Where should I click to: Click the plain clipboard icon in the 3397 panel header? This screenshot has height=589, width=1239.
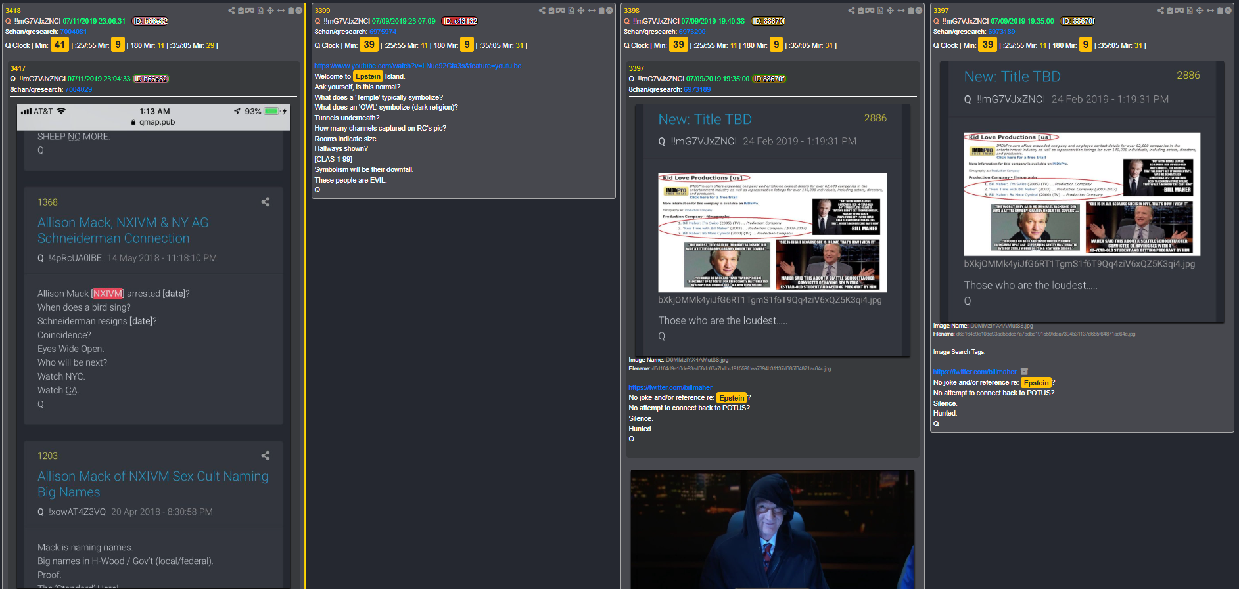(1220, 11)
